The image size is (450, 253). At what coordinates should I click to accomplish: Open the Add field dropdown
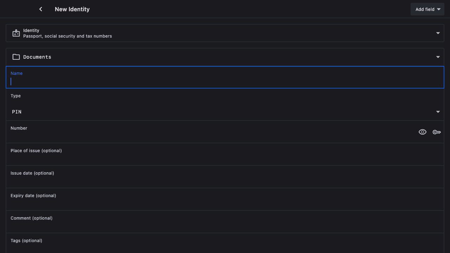pyautogui.click(x=438, y=9)
